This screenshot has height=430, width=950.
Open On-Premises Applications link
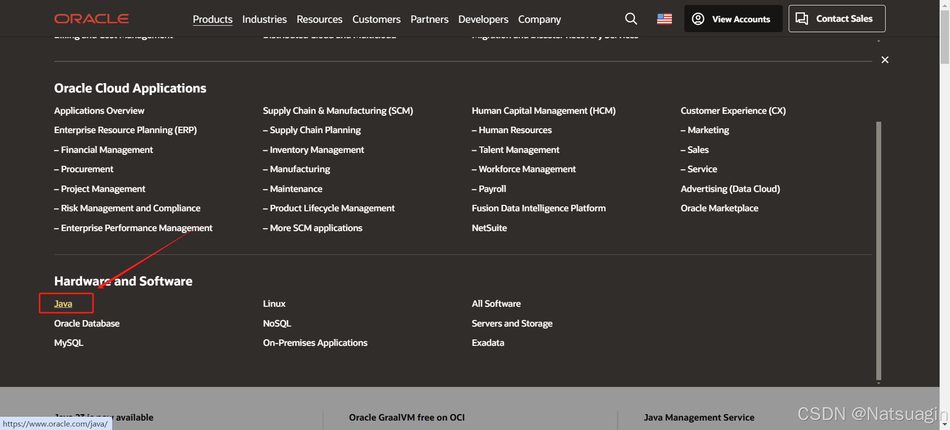(315, 342)
